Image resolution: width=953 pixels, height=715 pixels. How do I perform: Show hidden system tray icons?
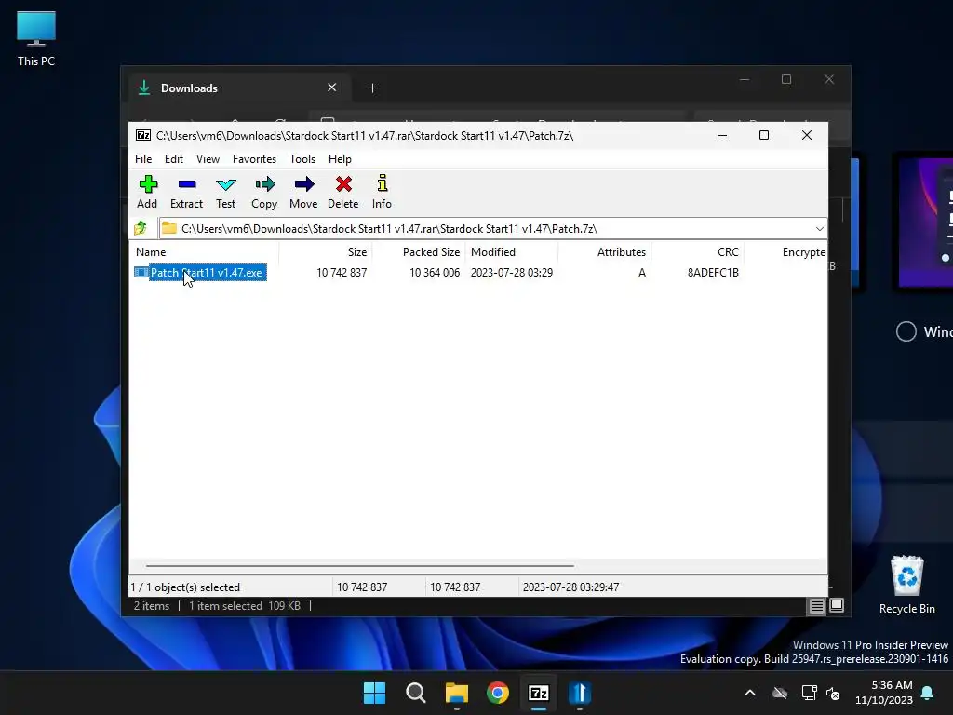[750, 693]
